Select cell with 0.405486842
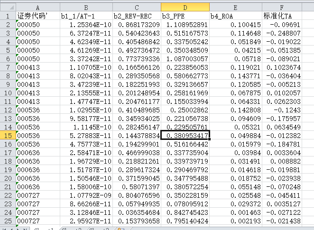The height and width of the screenshot is (230, 314). [137, 42]
